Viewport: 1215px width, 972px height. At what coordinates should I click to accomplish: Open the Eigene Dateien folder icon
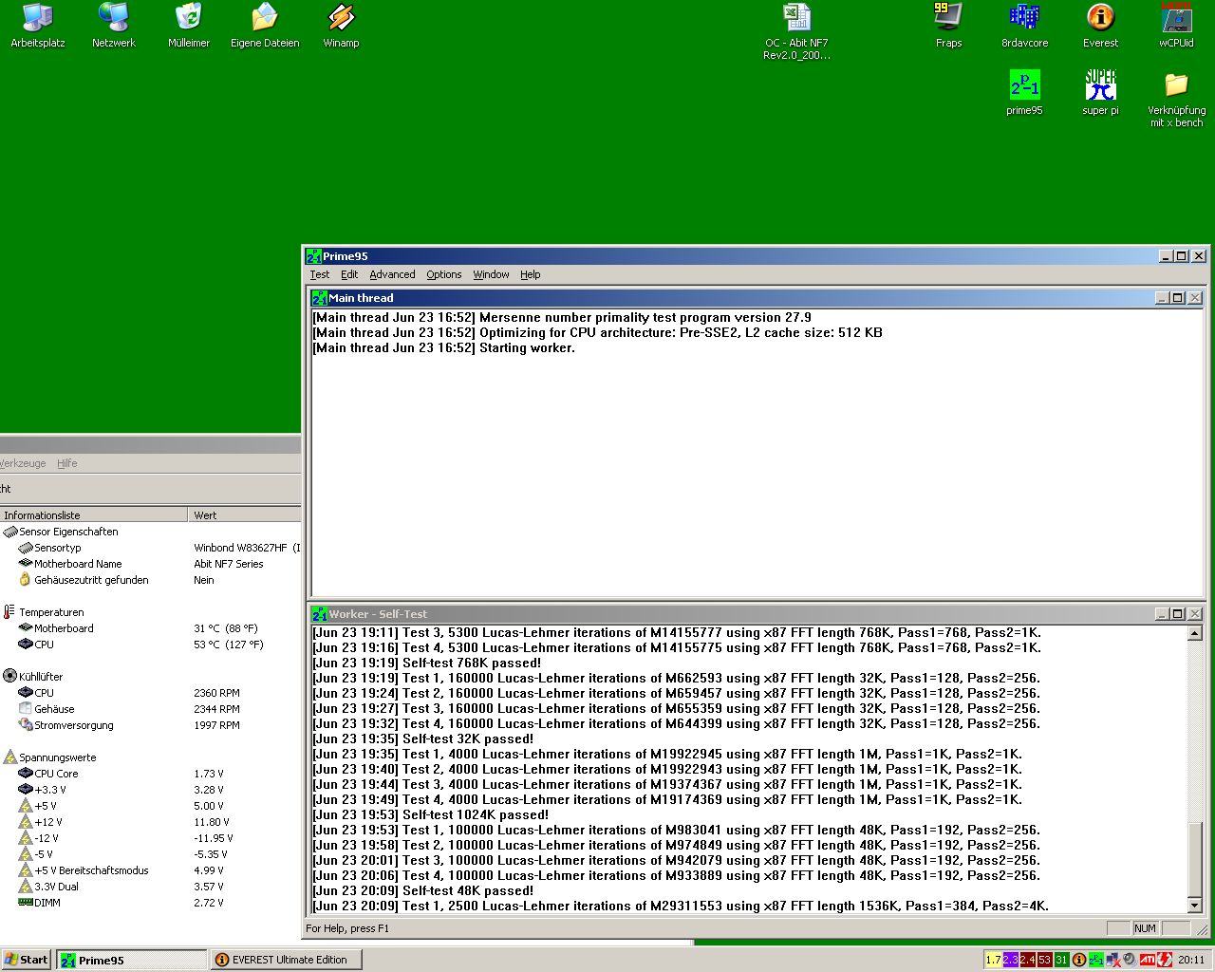[265, 26]
